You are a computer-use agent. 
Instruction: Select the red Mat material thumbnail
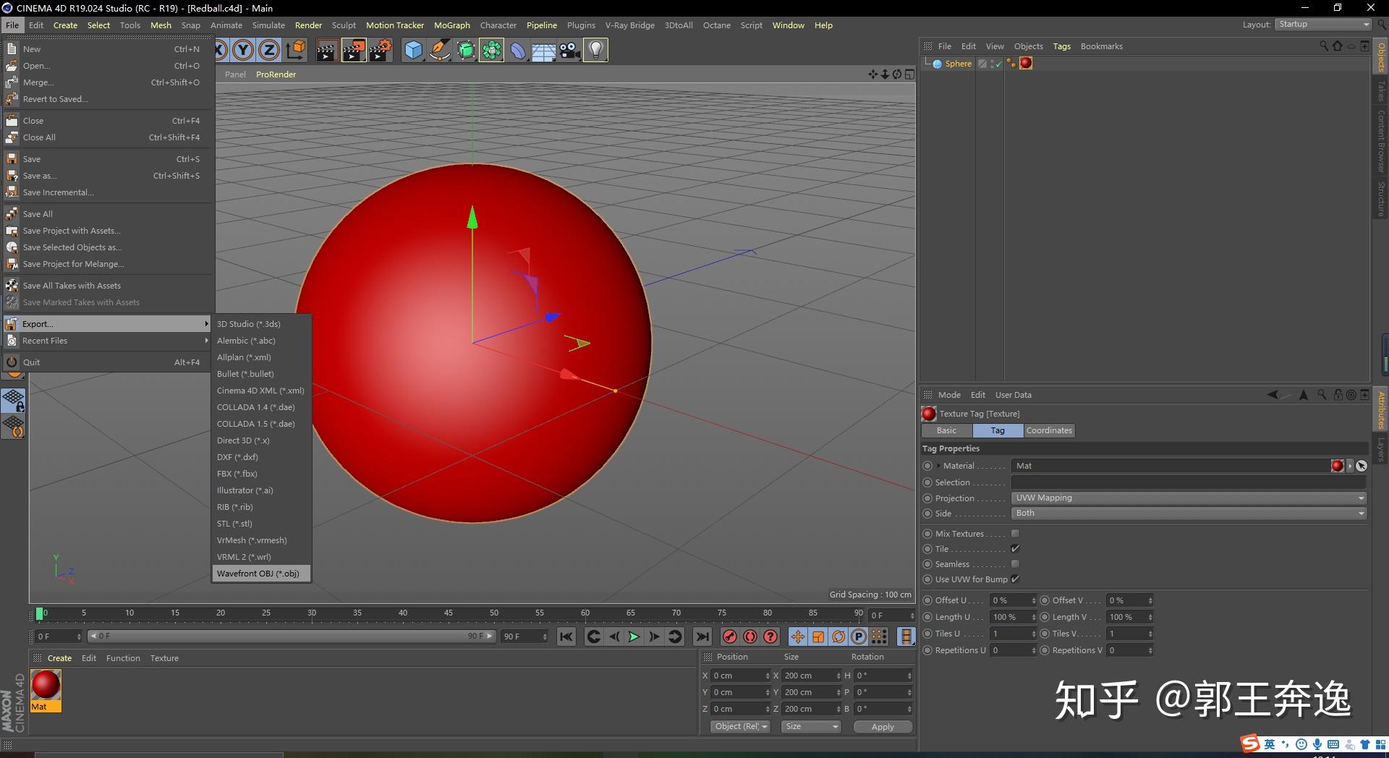(46, 685)
